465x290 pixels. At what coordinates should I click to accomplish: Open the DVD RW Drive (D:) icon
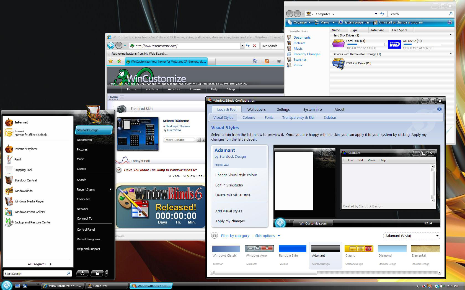338,64
